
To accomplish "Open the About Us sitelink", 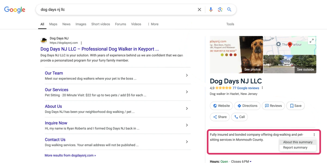I will [53, 106].
